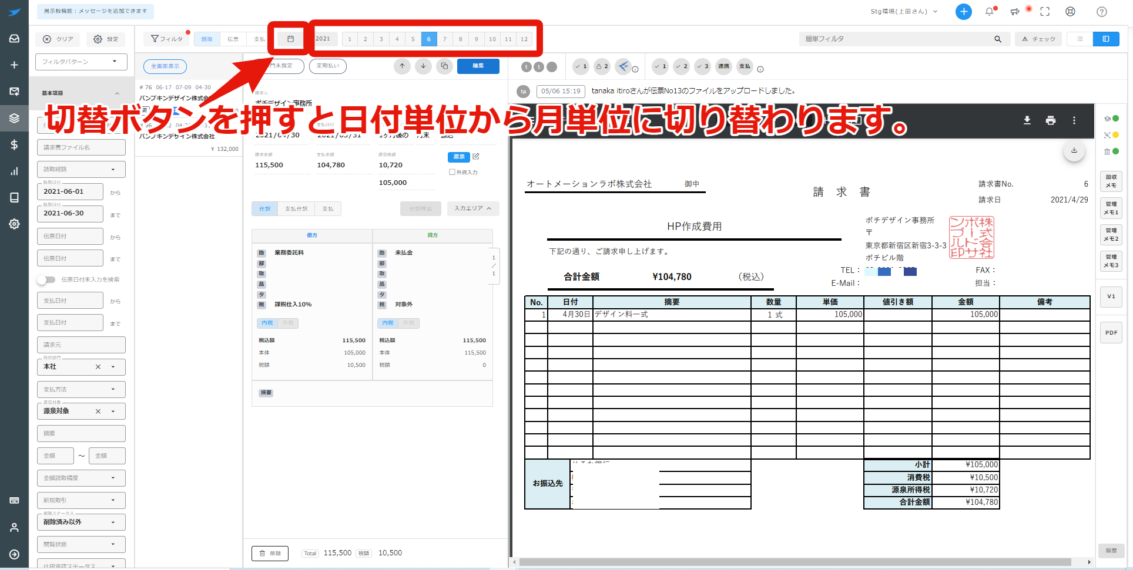
Task: Collapse the 入力エリア expander
Action: point(473,208)
